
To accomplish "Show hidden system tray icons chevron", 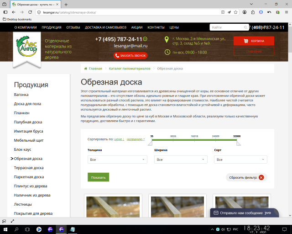I will (212, 229).
